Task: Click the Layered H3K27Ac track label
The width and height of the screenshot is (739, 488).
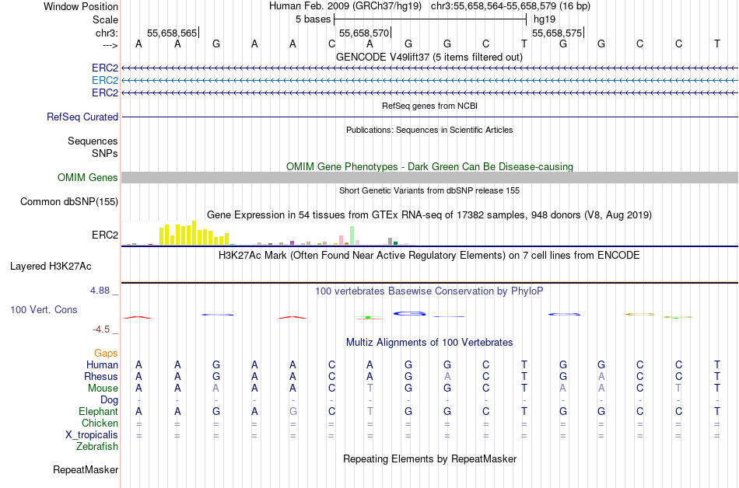Action: [x=51, y=267]
